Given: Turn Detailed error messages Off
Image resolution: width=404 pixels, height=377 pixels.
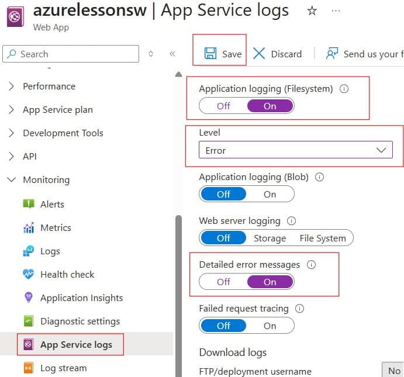Looking at the screenshot, I should [x=223, y=282].
